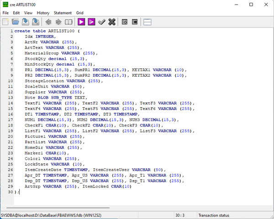This screenshot has width=274, height=219.
Task: Click HomeDir on line 22
Action: (34, 147)
